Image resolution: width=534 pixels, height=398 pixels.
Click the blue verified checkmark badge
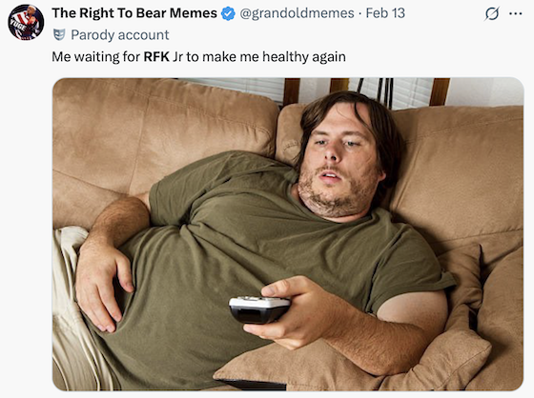coord(228,13)
